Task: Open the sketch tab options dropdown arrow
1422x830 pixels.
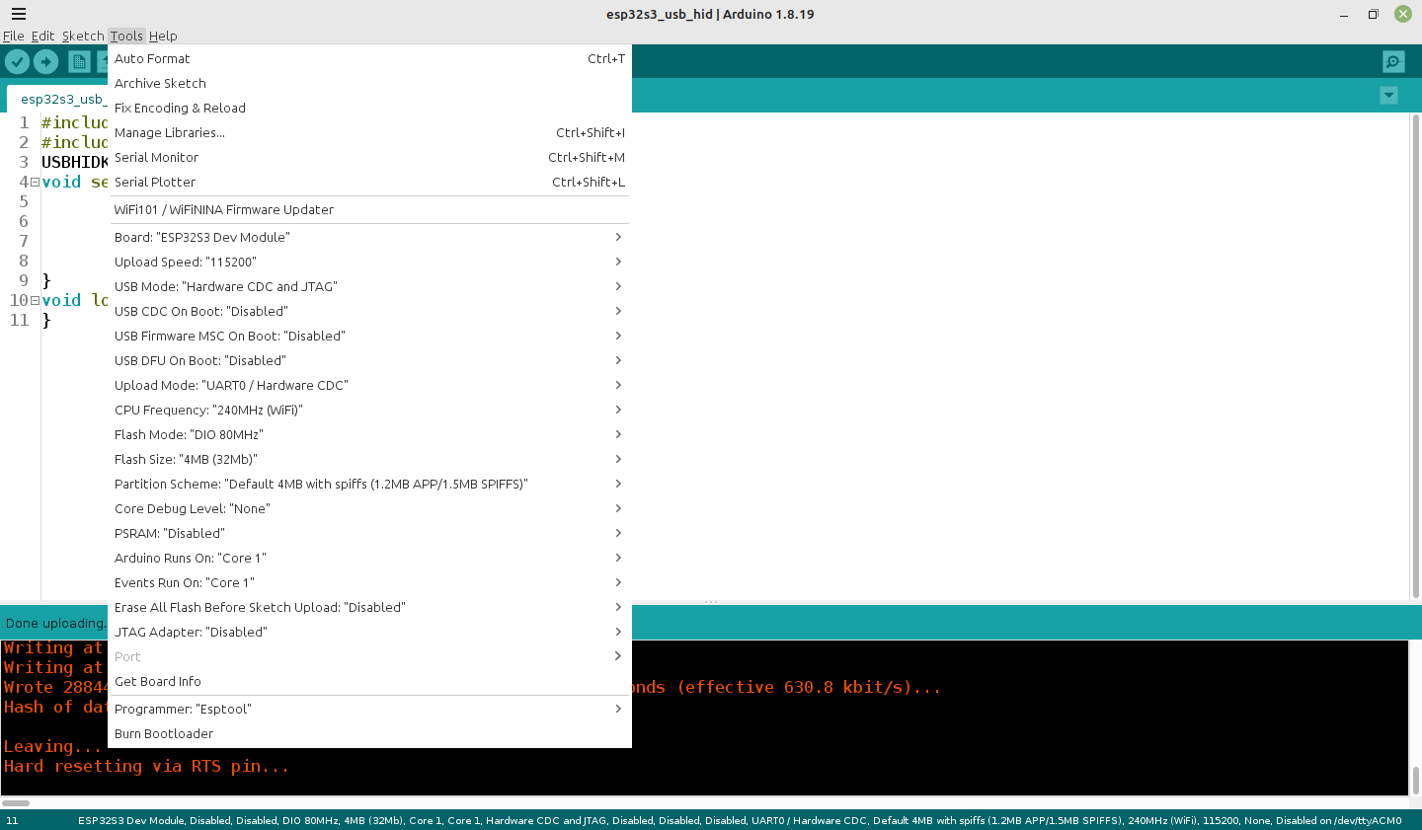Action: (1388, 96)
